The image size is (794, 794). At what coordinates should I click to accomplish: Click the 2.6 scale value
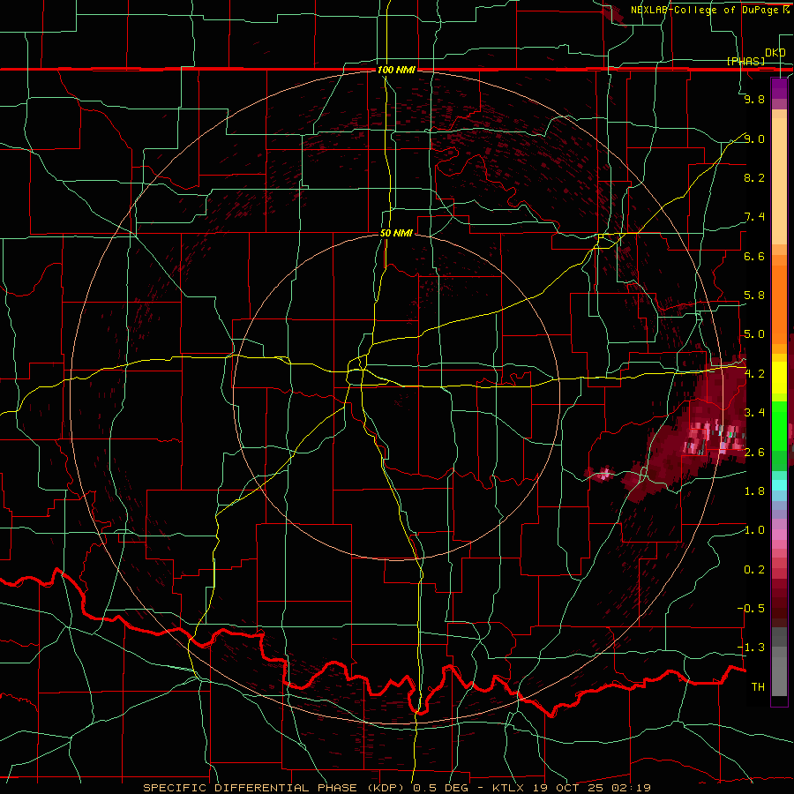(x=754, y=452)
